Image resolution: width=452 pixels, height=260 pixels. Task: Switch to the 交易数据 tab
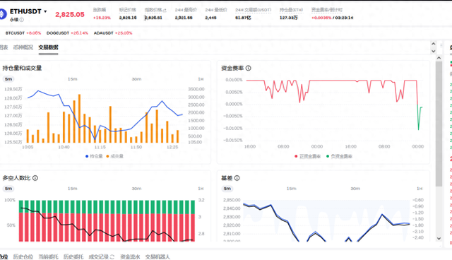point(49,47)
